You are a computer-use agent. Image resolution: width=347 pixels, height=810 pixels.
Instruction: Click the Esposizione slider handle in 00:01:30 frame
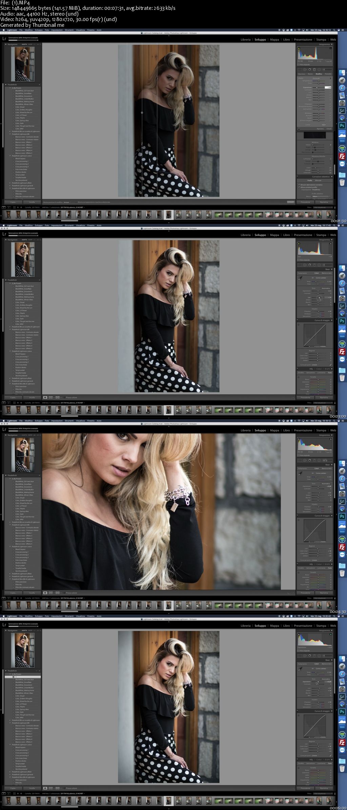(x=317, y=88)
